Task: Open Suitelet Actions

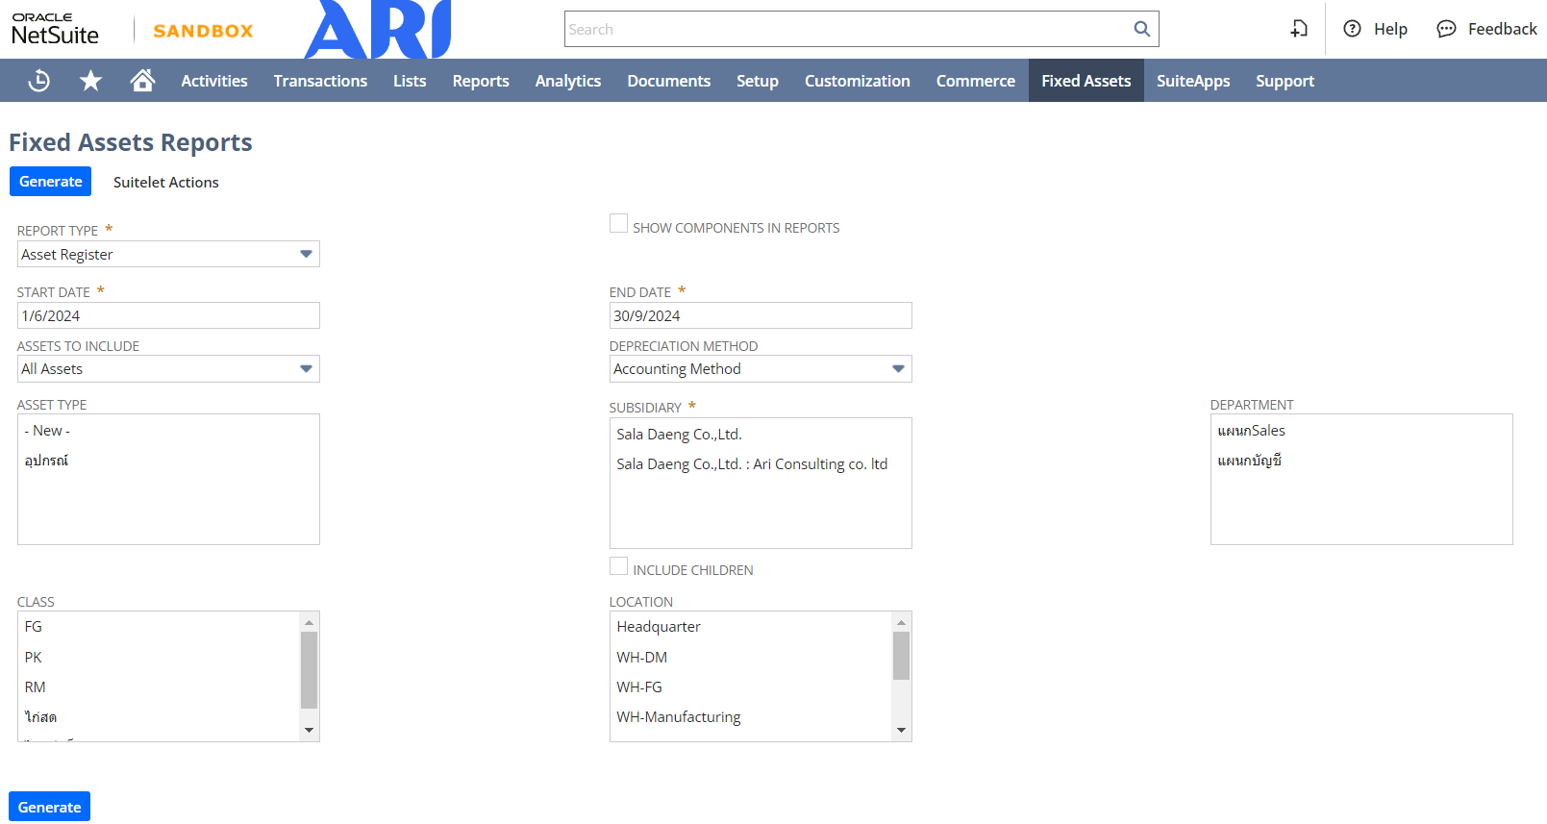Action: pyautogui.click(x=166, y=182)
